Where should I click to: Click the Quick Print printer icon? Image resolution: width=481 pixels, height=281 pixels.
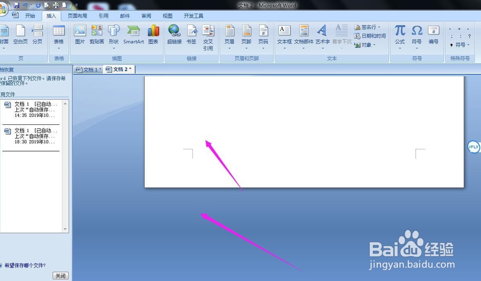coord(56,5)
